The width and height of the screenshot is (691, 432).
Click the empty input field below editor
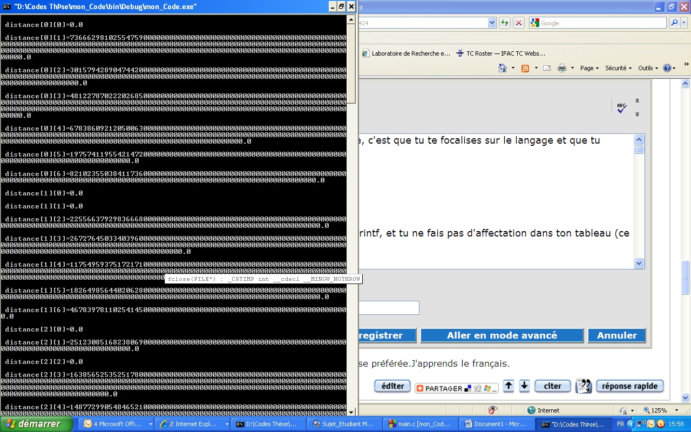click(389, 308)
